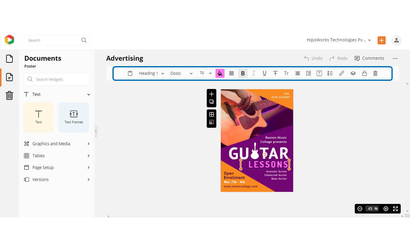Screen dimensions: 410x231
Task: Open the bulleted list icon in the toolbar
Action: [x=330, y=73]
